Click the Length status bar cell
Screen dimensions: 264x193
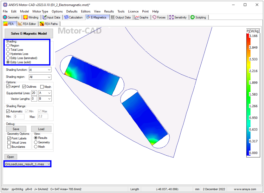(x=135, y=189)
